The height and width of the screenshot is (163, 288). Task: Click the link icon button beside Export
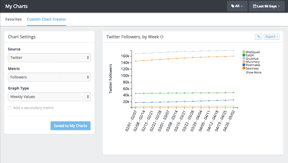click(258, 37)
